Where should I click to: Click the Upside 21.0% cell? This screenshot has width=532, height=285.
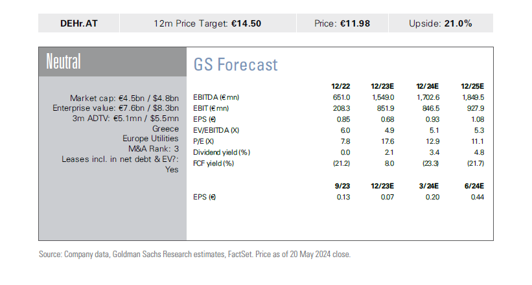point(440,23)
